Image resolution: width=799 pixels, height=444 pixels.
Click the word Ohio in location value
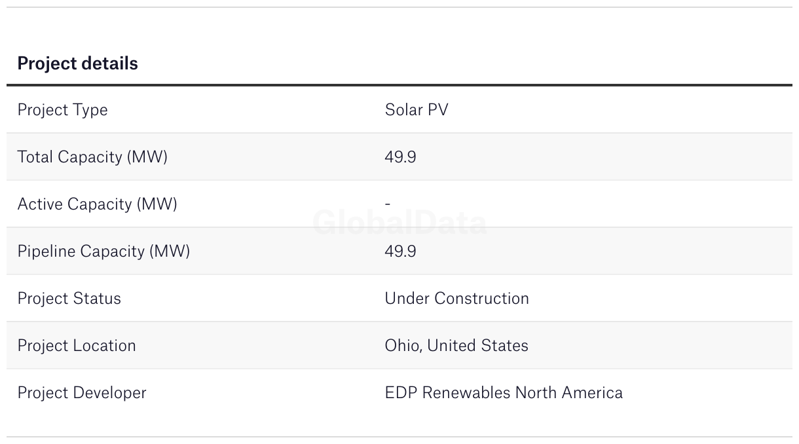[x=402, y=346]
